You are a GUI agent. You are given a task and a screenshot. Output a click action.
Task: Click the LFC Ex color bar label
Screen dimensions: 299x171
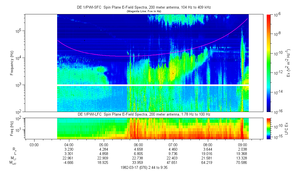(289, 129)
